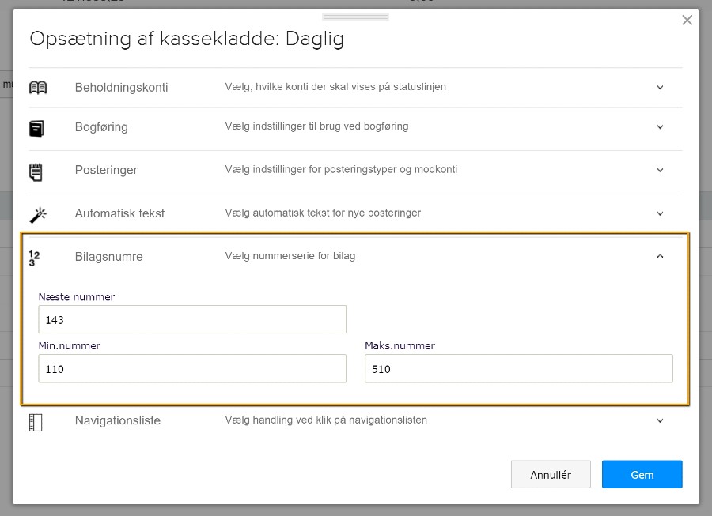The height and width of the screenshot is (516, 712).
Task: Collapse the Bilagsnumre section chevron
Action: [x=660, y=256]
